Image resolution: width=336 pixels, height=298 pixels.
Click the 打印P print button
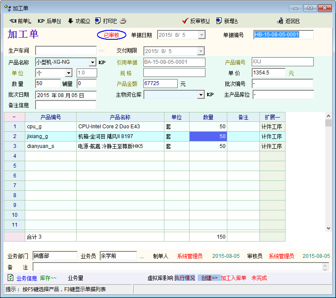[106, 21]
